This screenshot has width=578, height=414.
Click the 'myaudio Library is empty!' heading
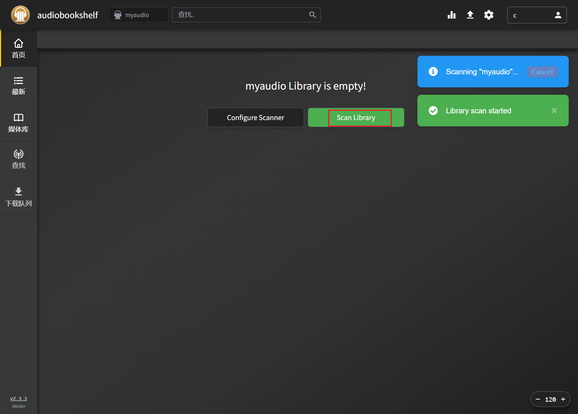pyautogui.click(x=306, y=86)
